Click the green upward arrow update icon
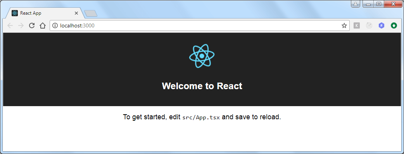Screen dimensions: 404x154 (394, 25)
